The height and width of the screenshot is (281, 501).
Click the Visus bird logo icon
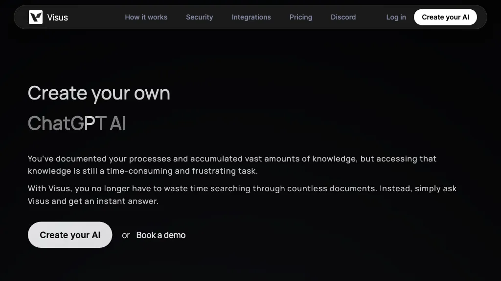coord(36,17)
